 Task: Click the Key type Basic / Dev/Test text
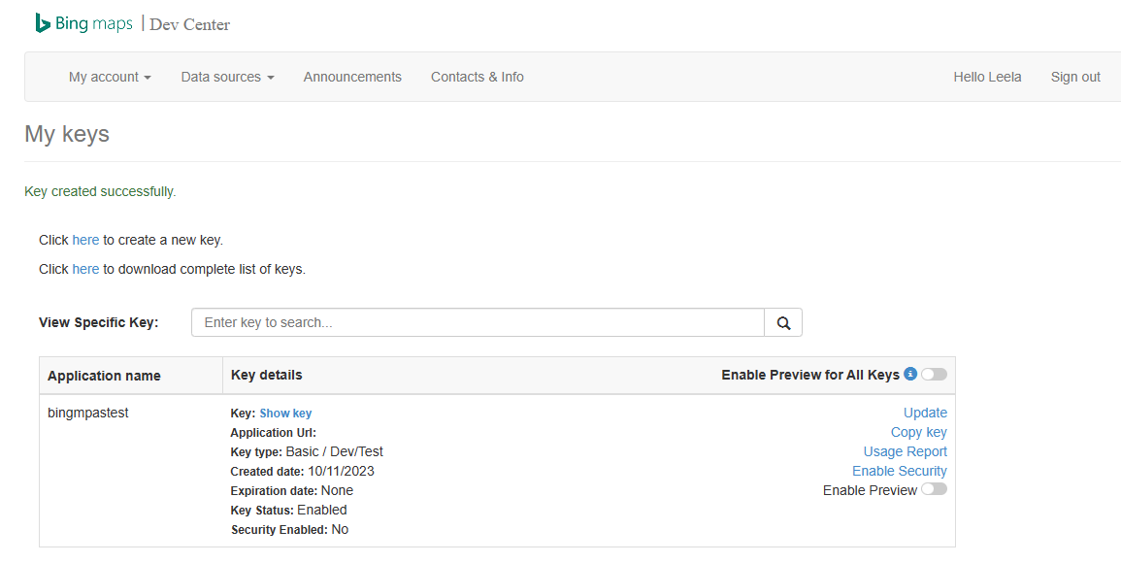(x=307, y=451)
